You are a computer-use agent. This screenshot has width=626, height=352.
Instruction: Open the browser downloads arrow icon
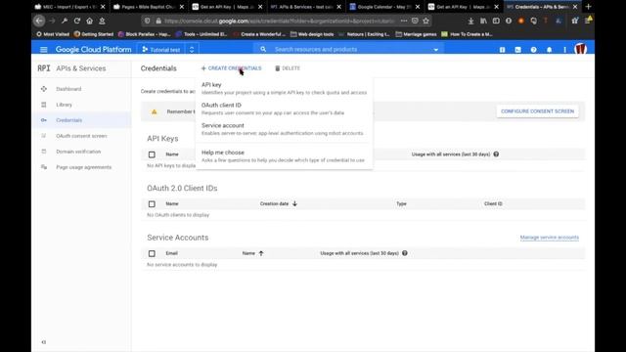470,21
